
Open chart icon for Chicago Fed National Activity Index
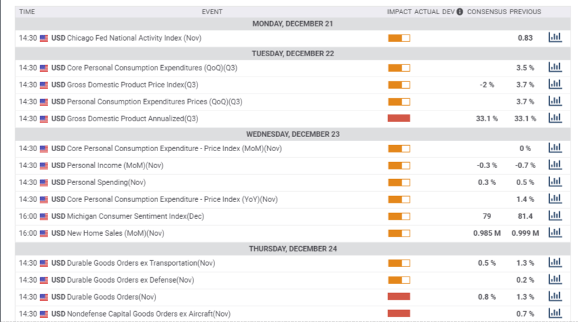coord(555,38)
